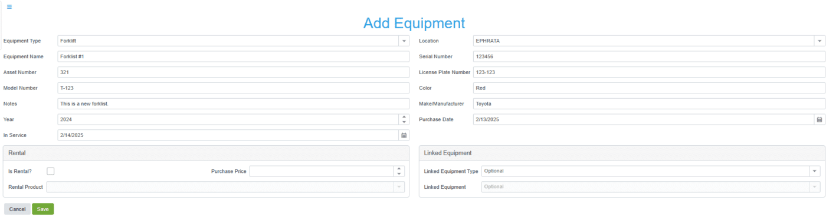Open the In Service calendar picker
This screenshot has height=217, width=826.
coord(404,135)
